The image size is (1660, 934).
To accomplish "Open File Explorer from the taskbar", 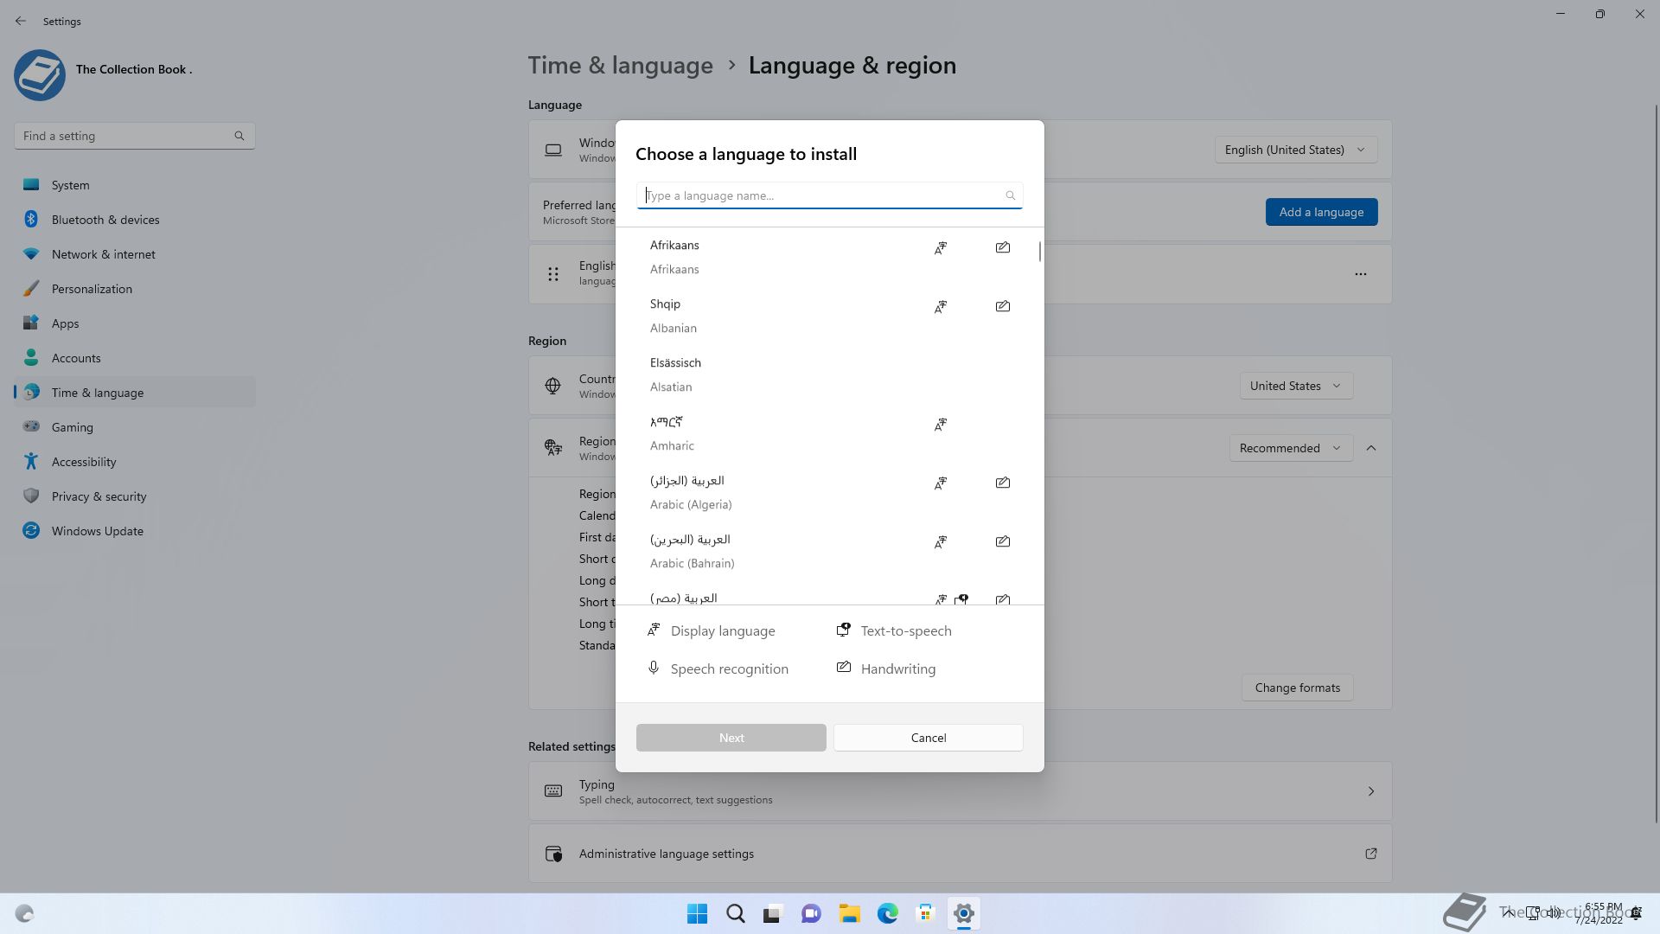I will (x=849, y=913).
